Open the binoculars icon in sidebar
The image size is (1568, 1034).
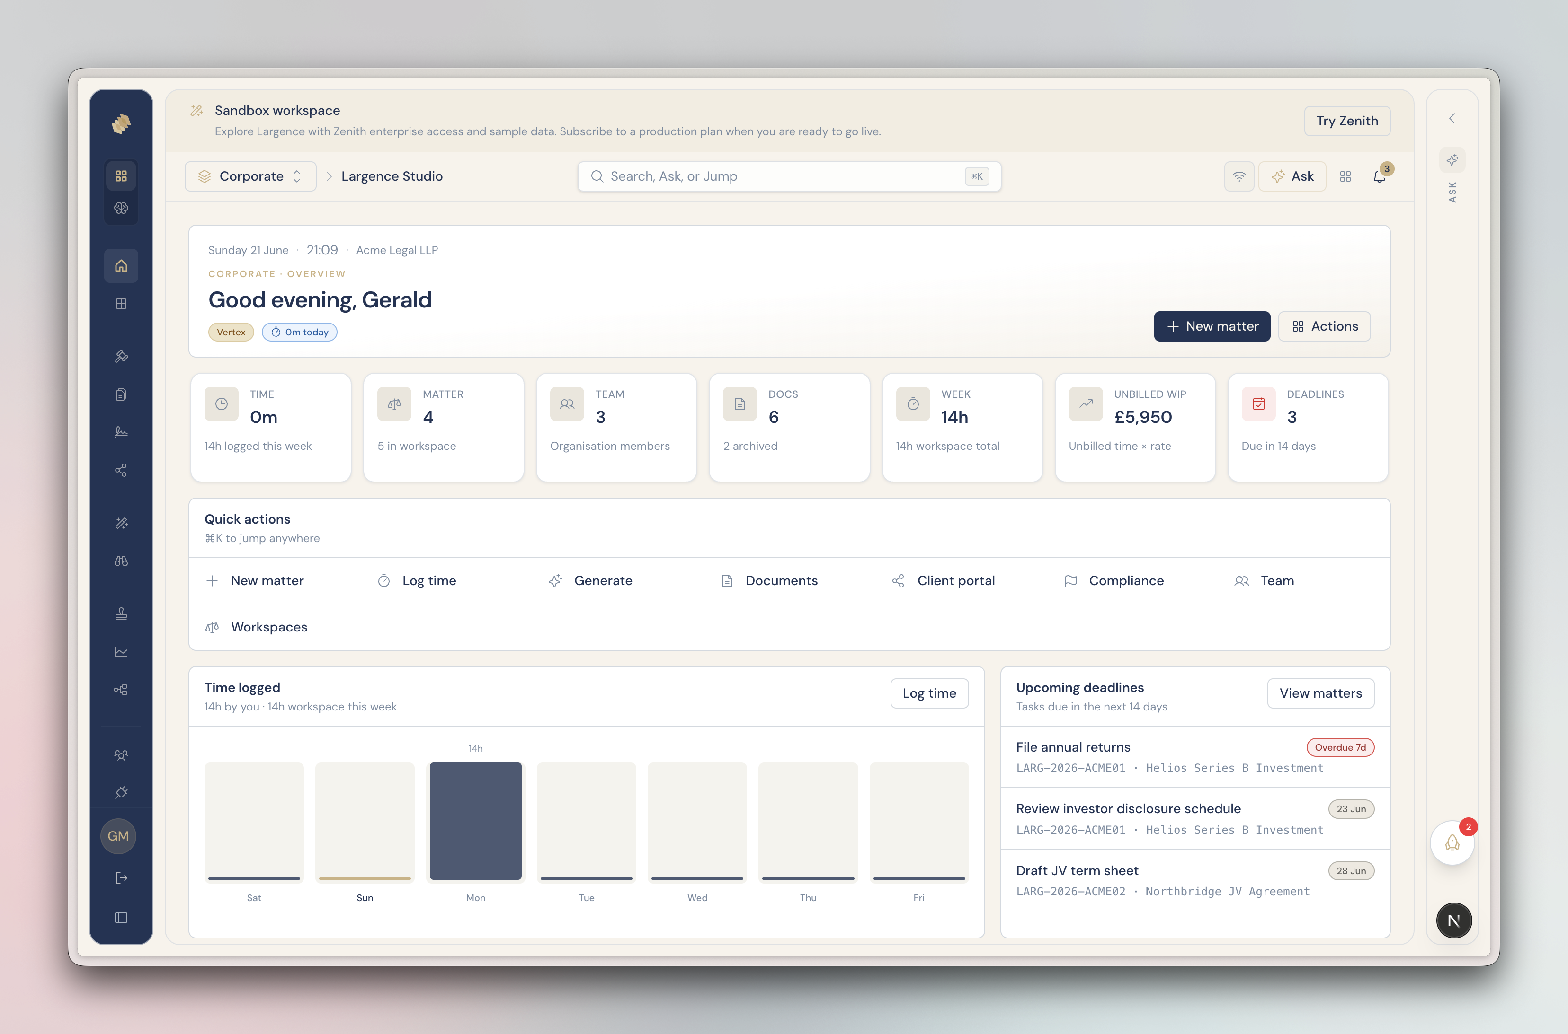[x=121, y=561]
